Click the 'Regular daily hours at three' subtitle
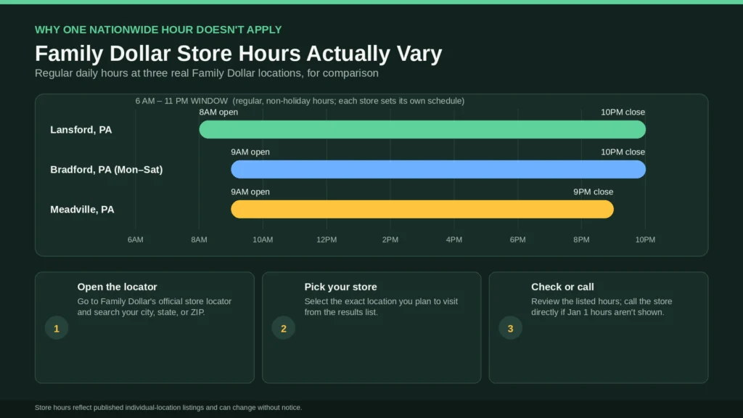Viewport: 743px width, 418px height. pyautogui.click(x=207, y=73)
